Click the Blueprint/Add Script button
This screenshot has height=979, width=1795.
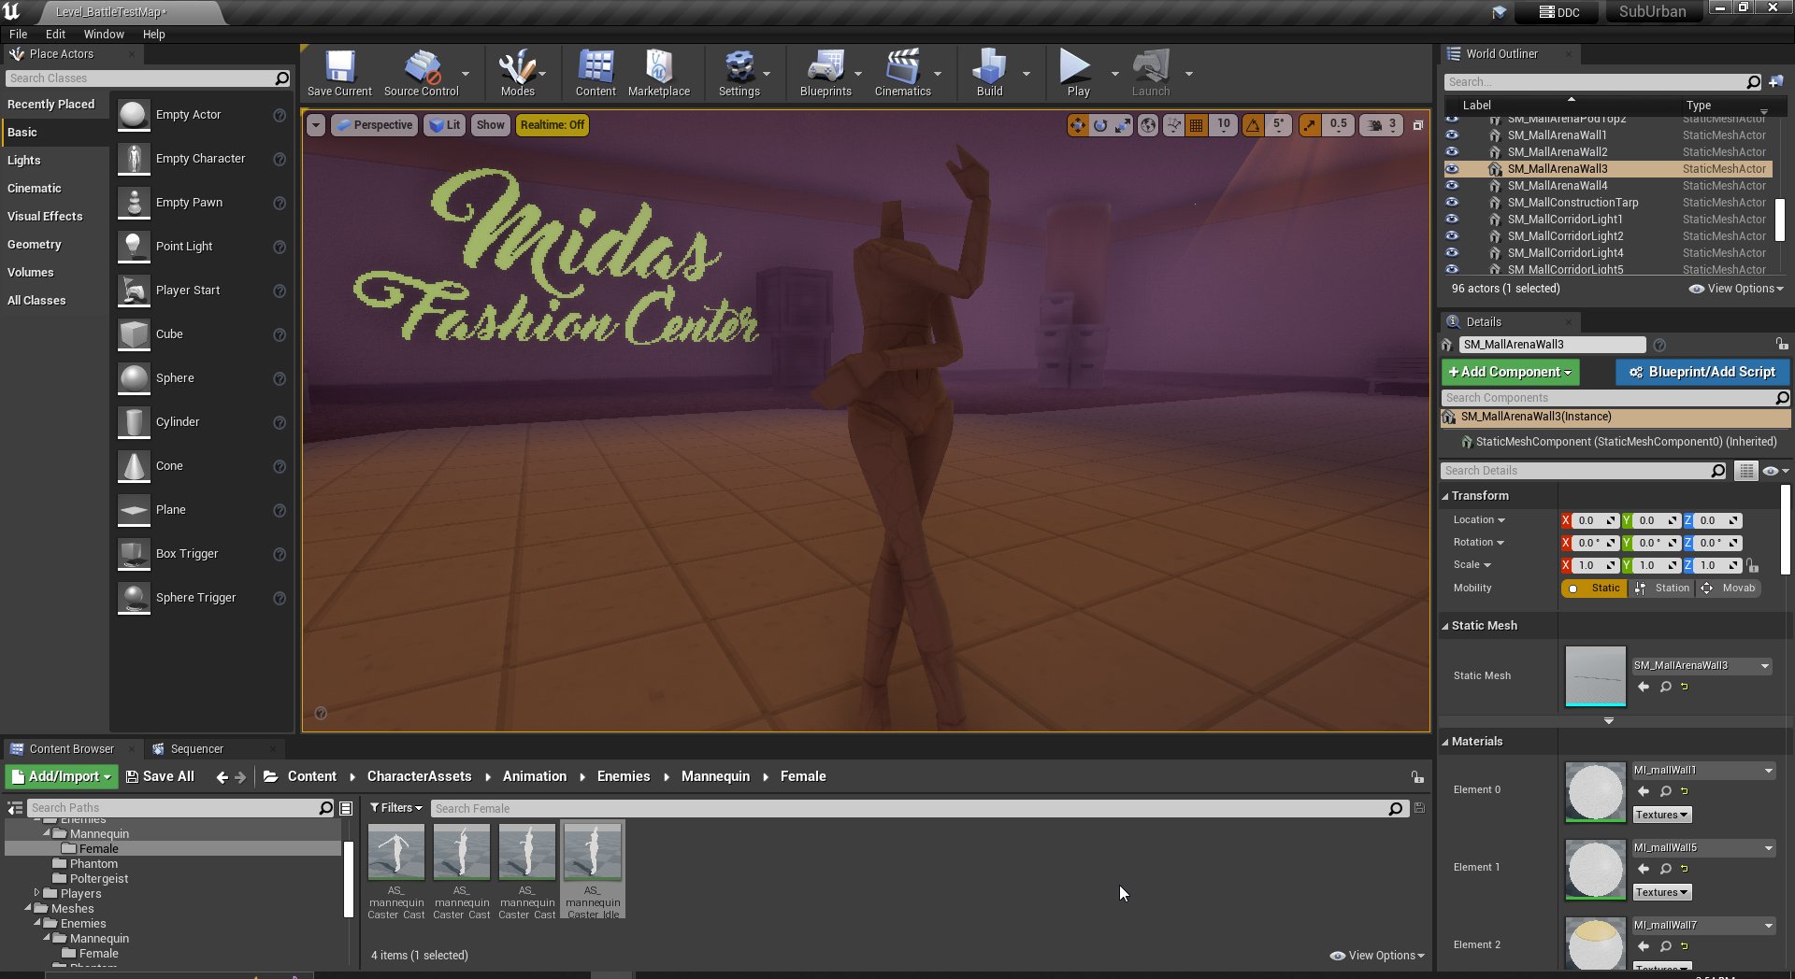[1702, 372]
